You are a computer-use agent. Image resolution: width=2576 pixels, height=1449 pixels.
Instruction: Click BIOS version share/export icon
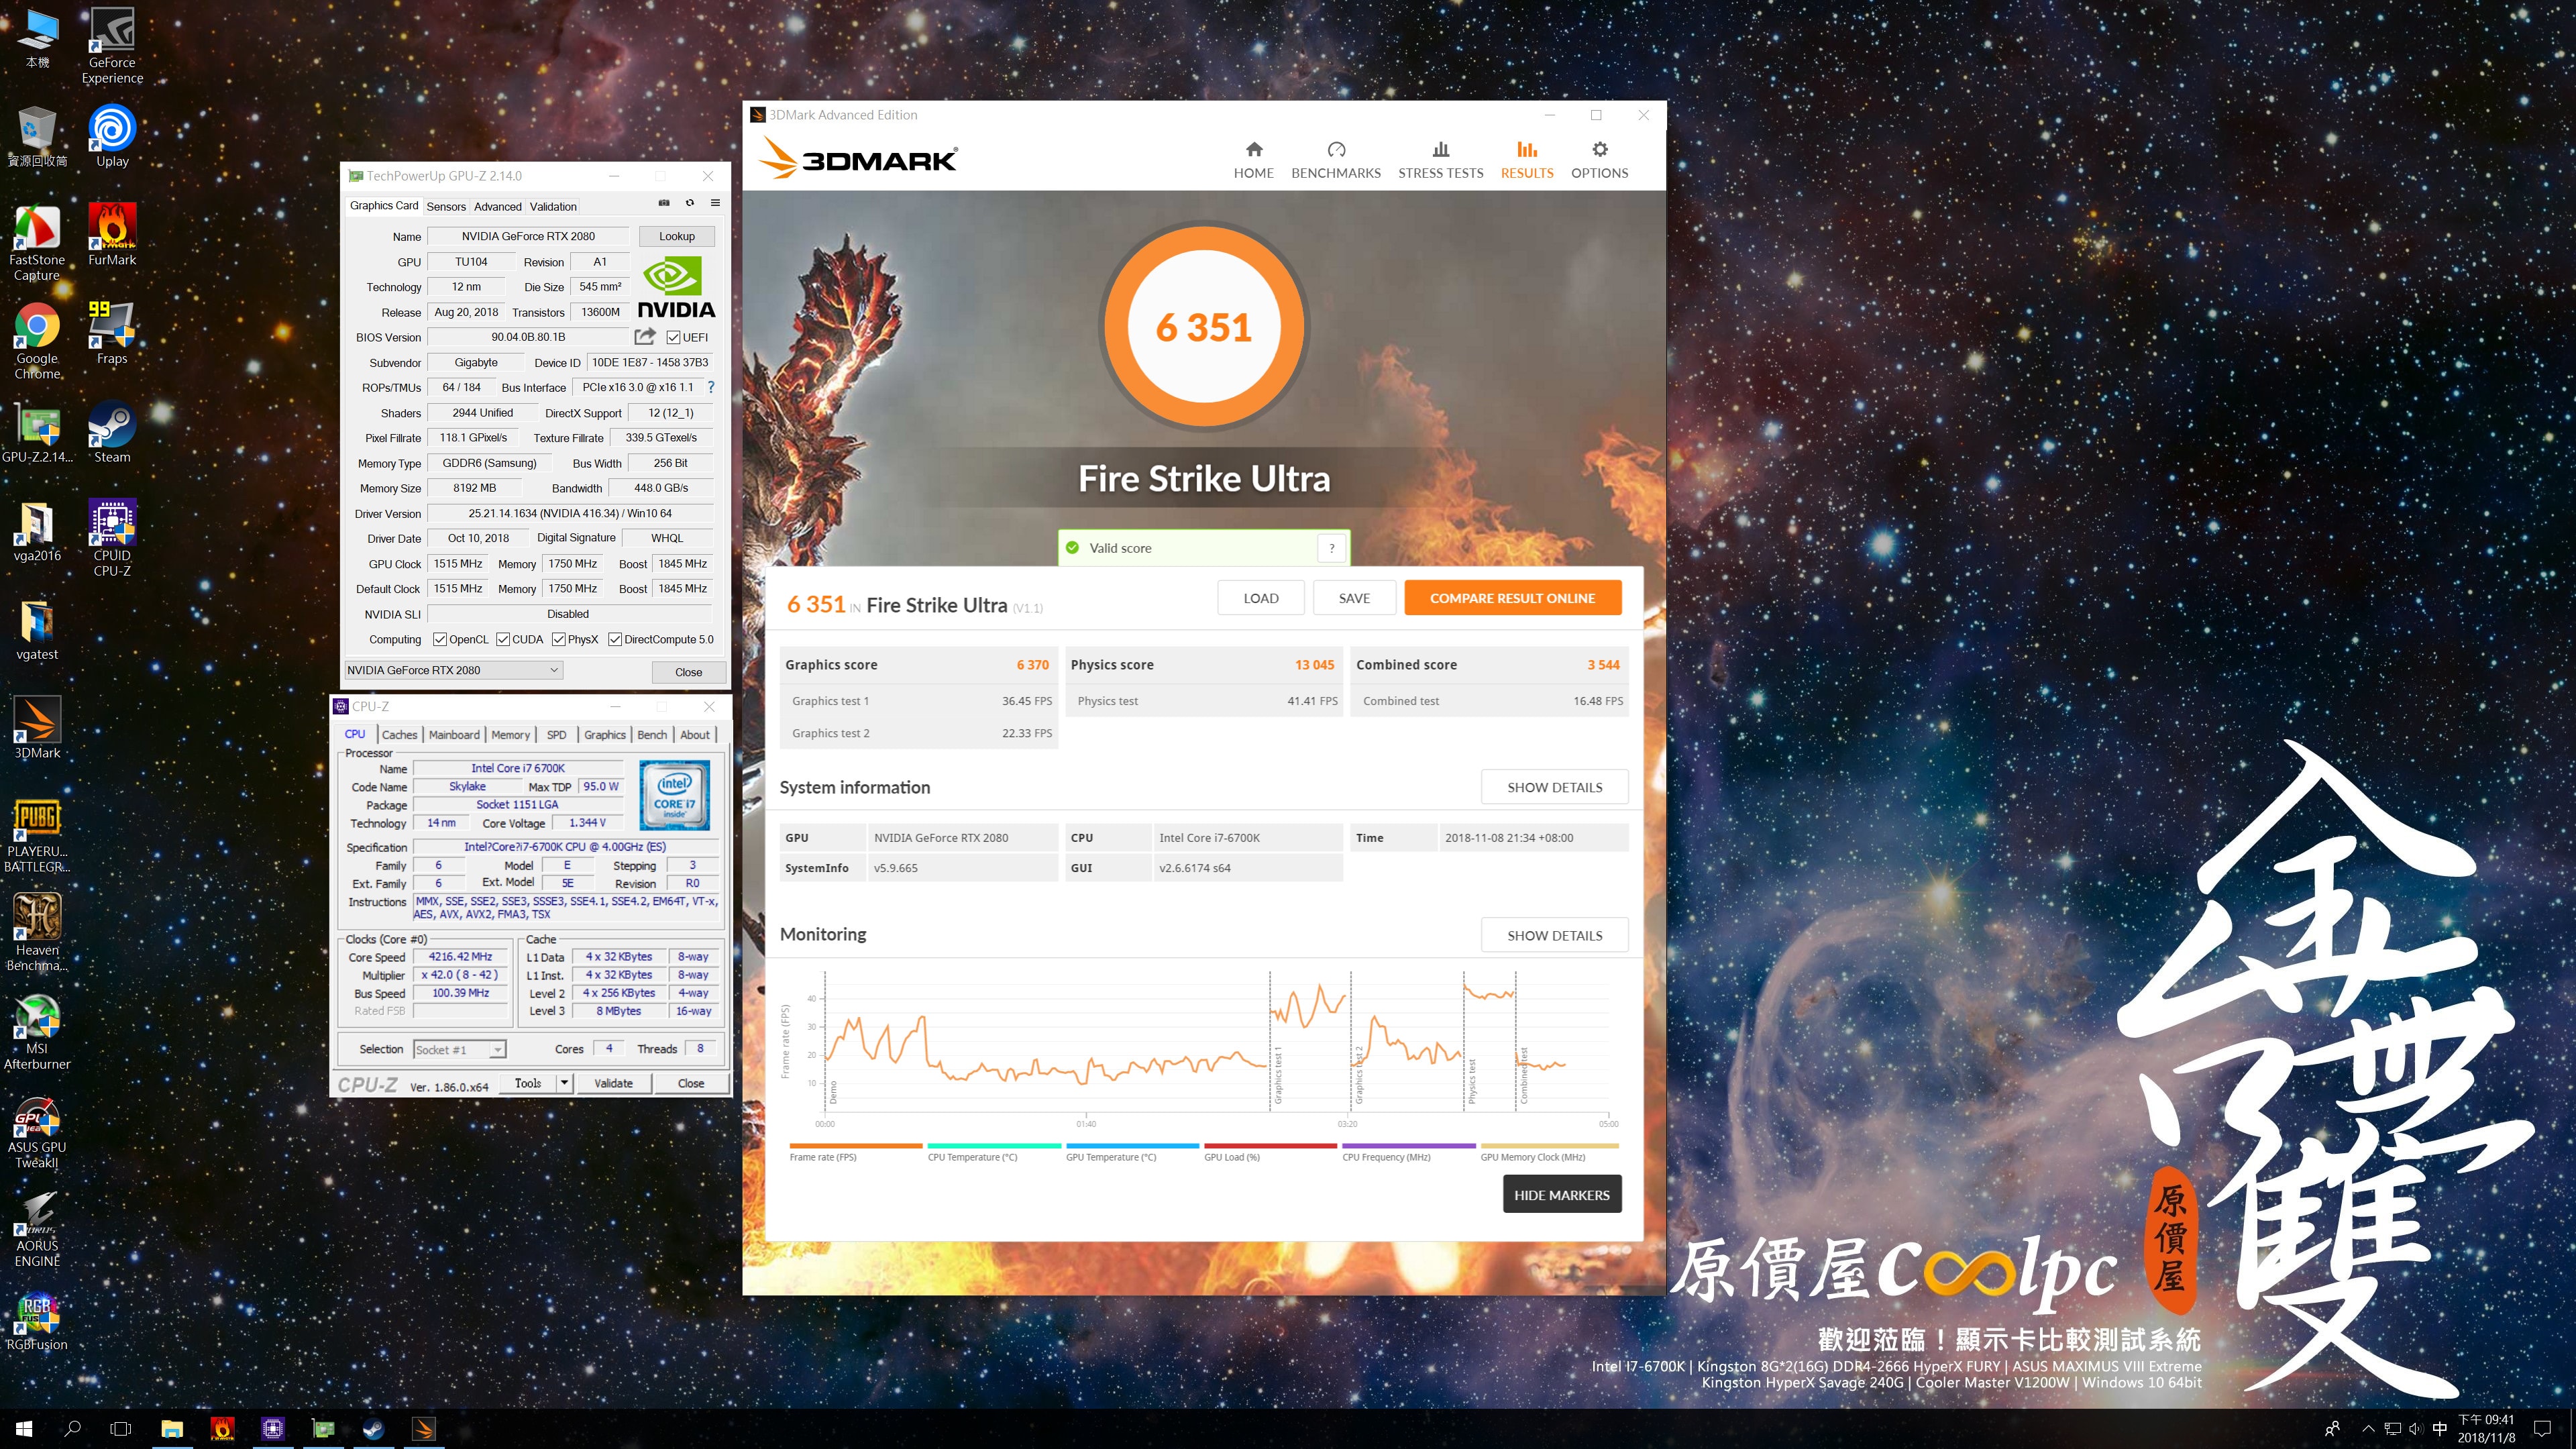[645, 336]
